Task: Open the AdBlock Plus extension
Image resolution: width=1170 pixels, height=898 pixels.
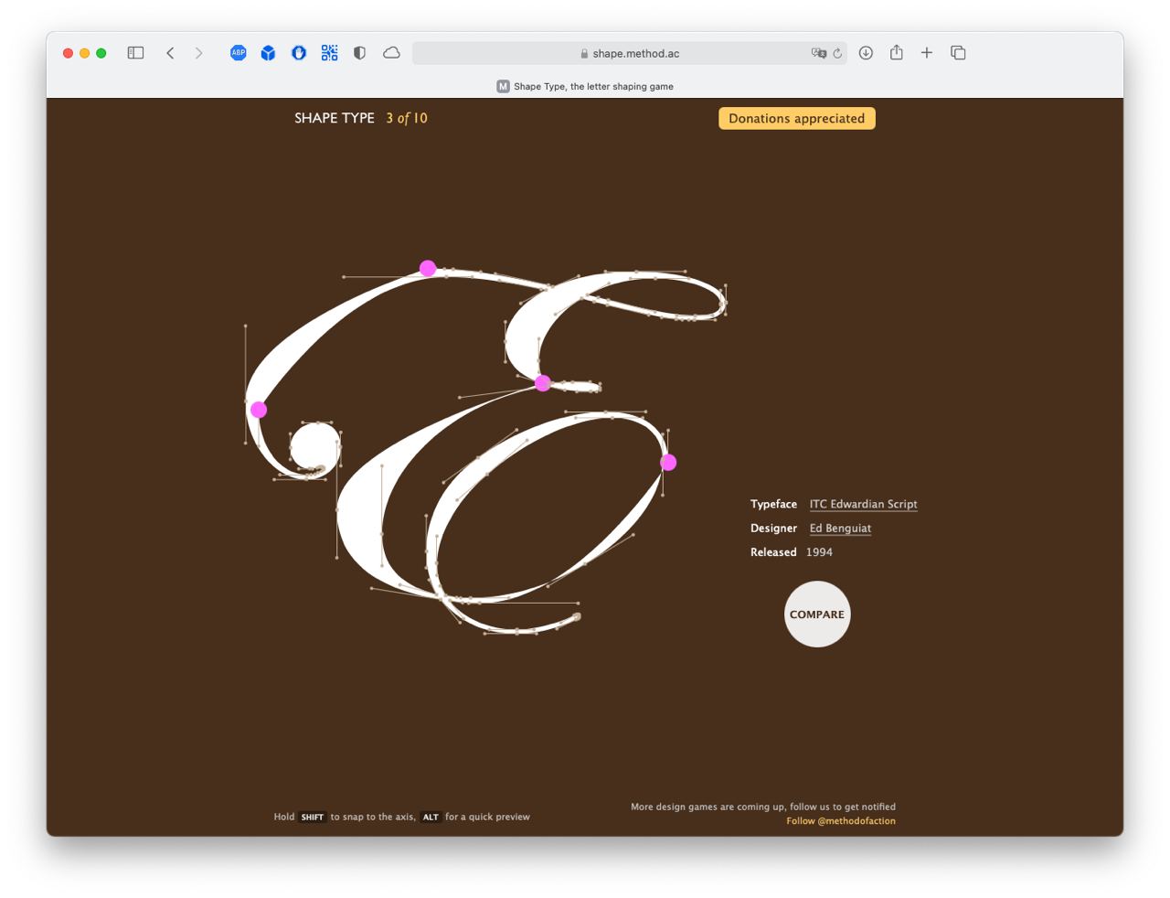Action: (239, 53)
